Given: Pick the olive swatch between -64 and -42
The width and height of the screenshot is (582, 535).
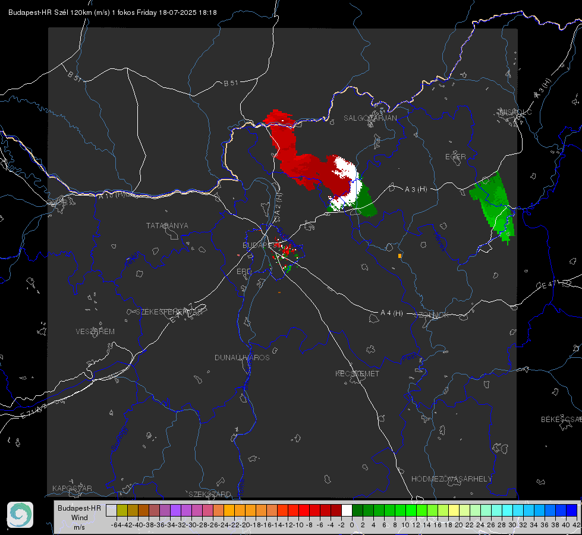Looking at the screenshot, I should point(122,511).
